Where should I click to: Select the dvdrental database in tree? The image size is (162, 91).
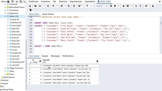point(5,80)
